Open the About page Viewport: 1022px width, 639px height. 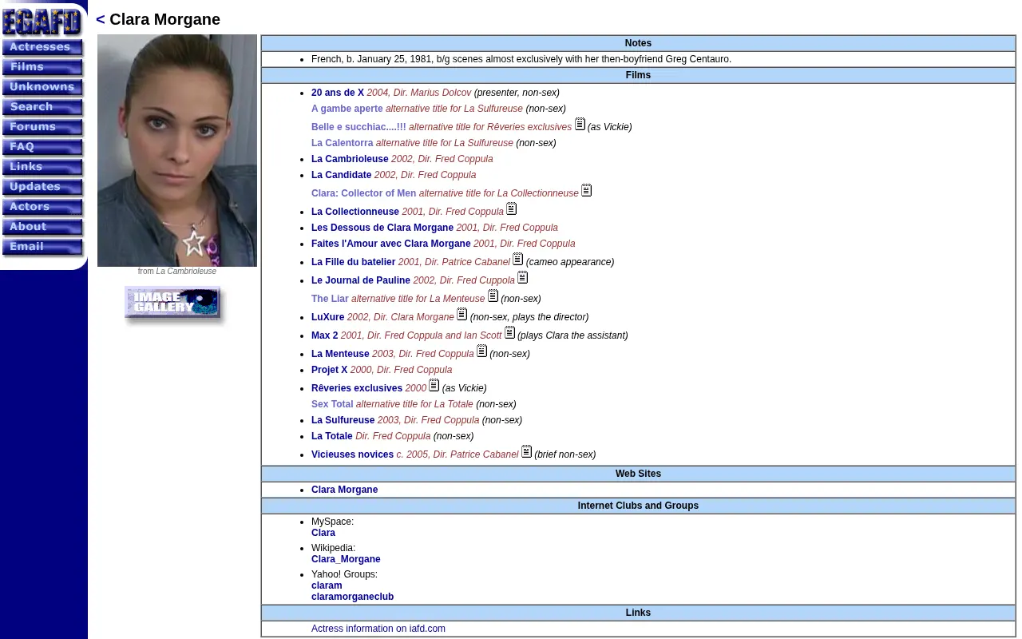coord(42,228)
